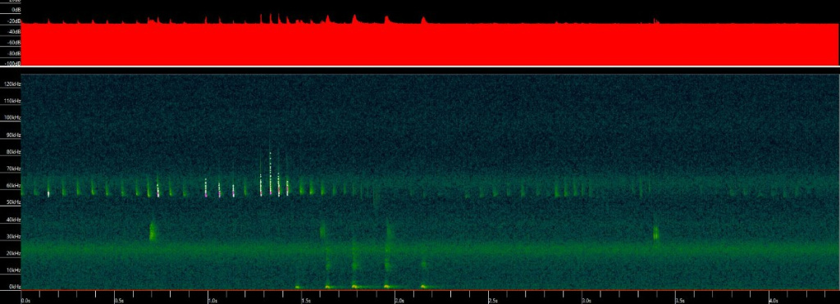The image size is (840, 304).
Task: Click the 0.5s time axis label
Action: [x=119, y=301]
